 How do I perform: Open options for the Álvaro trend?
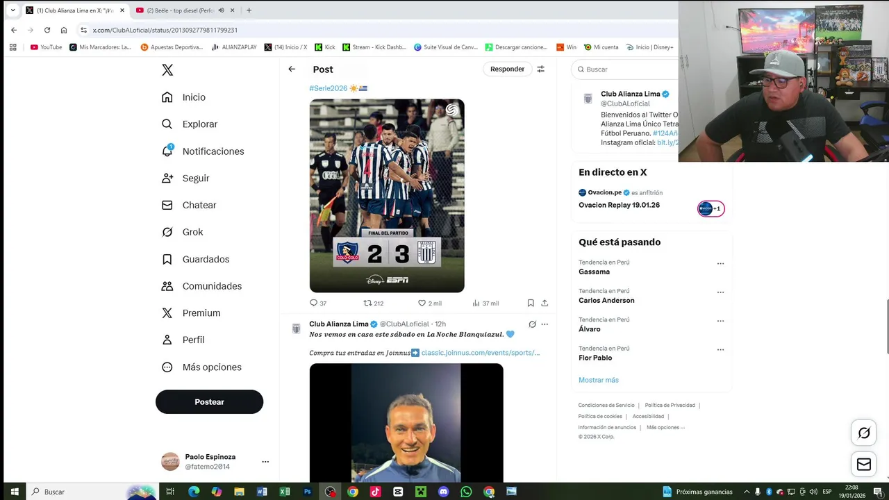click(720, 321)
